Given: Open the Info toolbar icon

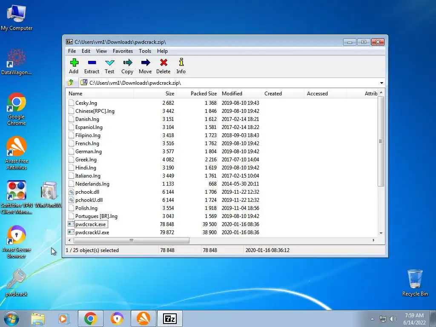Looking at the screenshot, I should pos(181,62).
